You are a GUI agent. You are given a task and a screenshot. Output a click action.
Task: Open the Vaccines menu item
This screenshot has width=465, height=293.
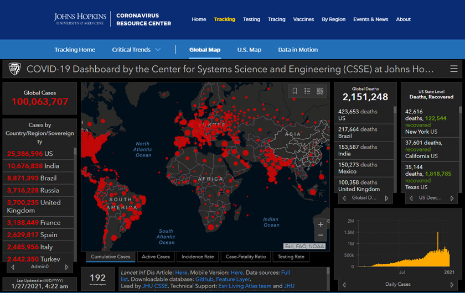point(303,19)
